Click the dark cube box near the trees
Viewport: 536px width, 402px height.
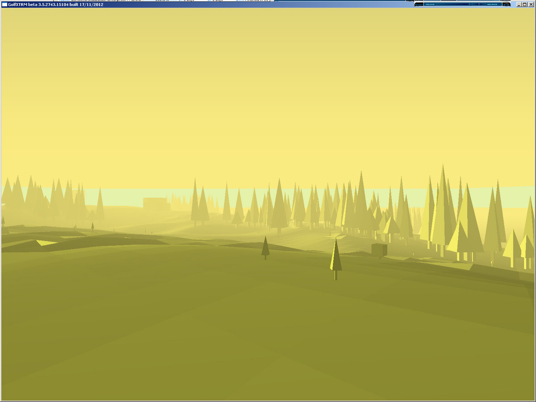click(x=379, y=249)
